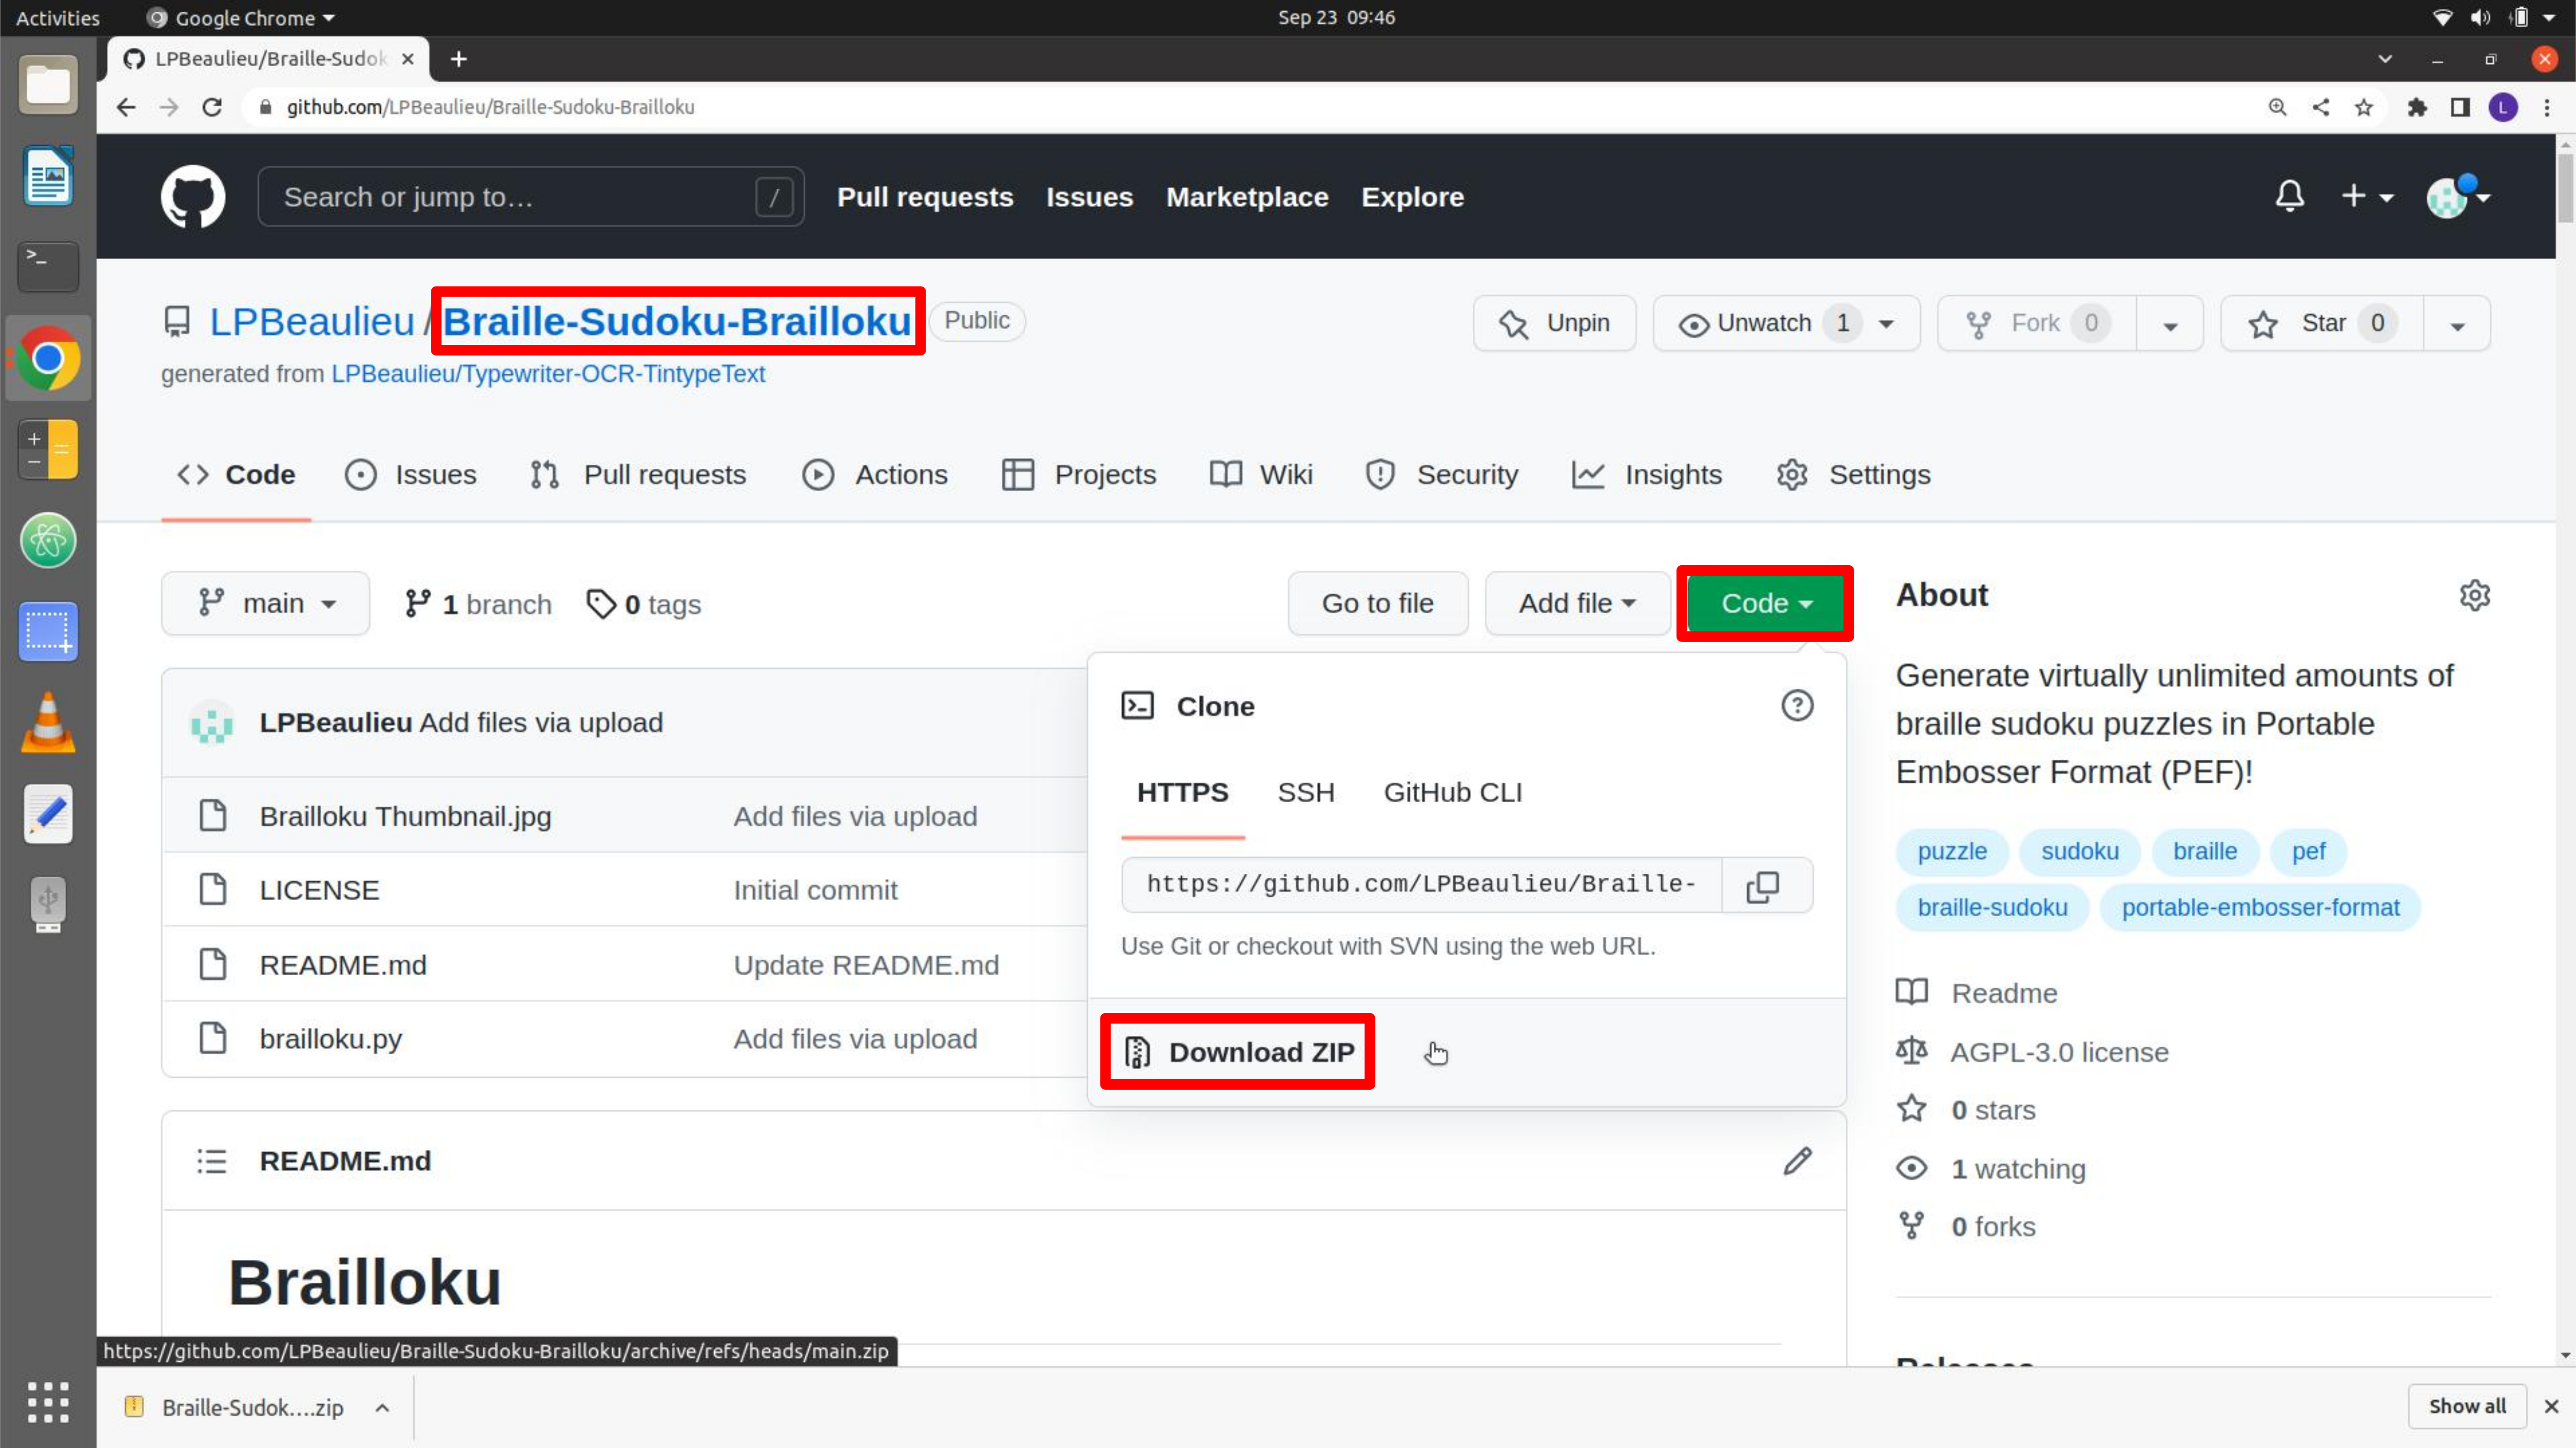
Task: Select SSH clone option
Action: 1305,793
